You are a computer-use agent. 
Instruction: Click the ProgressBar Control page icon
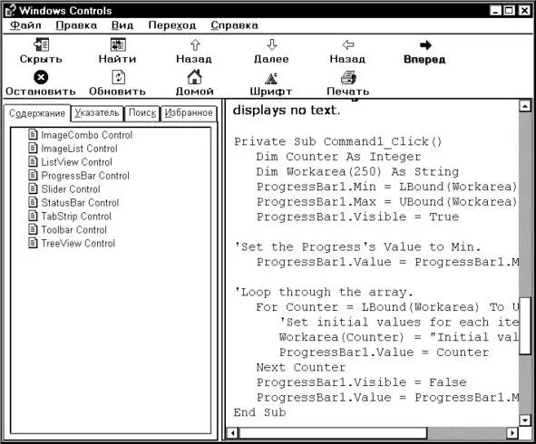[33, 175]
